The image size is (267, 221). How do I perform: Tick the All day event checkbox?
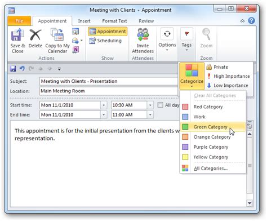coord(160,105)
